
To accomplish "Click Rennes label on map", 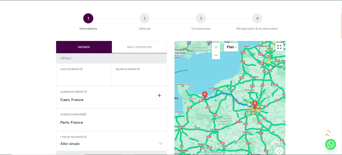I will coord(181,126).
